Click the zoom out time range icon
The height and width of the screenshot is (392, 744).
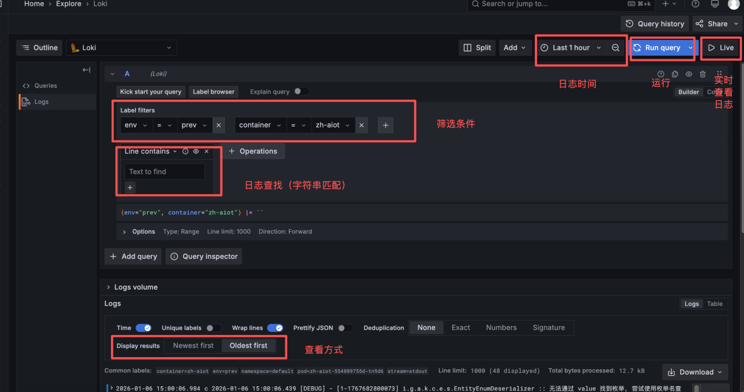click(x=616, y=48)
